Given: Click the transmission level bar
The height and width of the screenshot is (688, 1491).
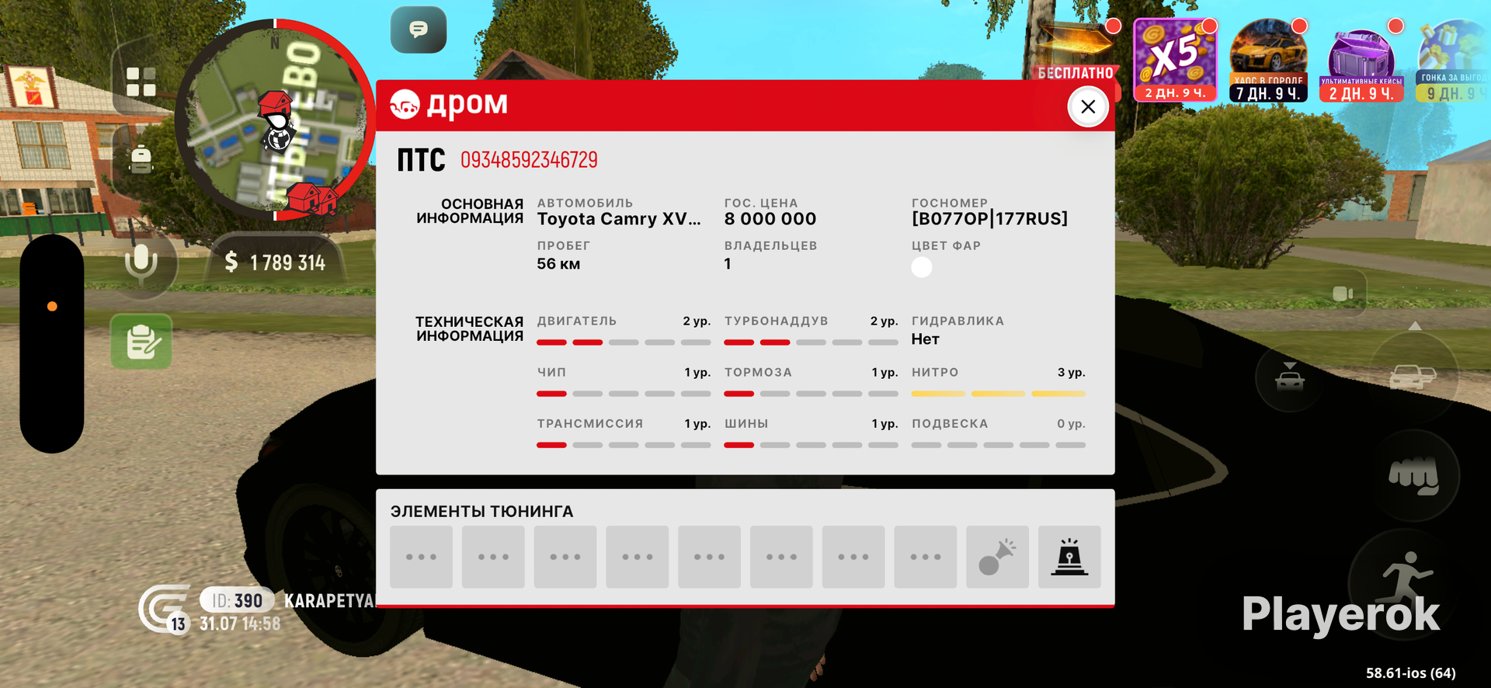Looking at the screenshot, I should coord(624,445).
